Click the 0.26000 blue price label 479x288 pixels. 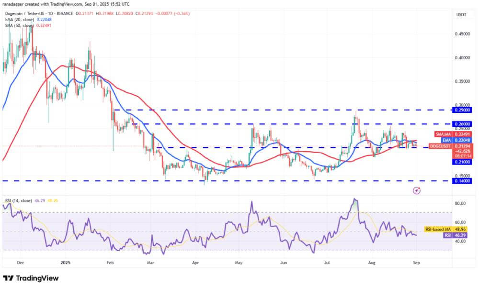[x=463, y=124]
